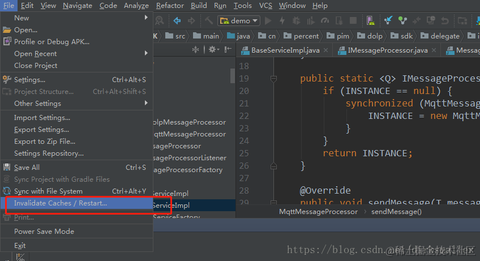Click the Revert undo arrow icon
The height and width of the screenshot is (261, 480).
(445, 21)
